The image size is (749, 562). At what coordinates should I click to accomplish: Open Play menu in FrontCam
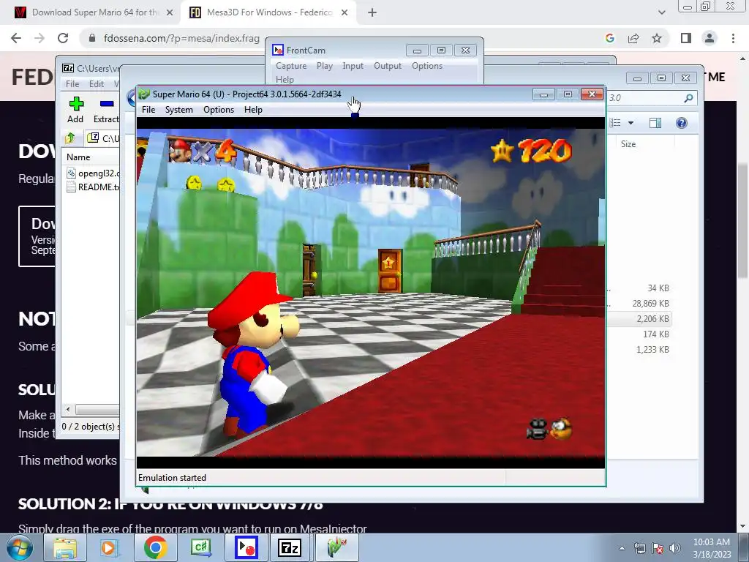coord(324,66)
